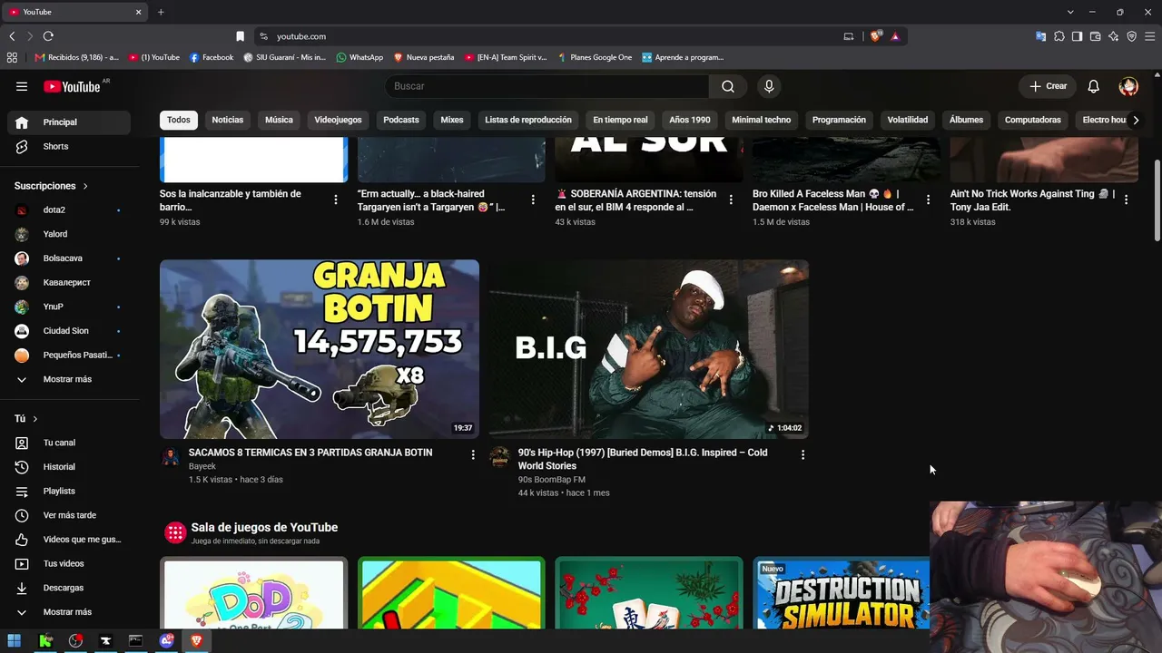Play the B.I.G hip-hop video thumbnail
The height and width of the screenshot is (653, 1162).
pyautogui.click(x=649, y=349)
